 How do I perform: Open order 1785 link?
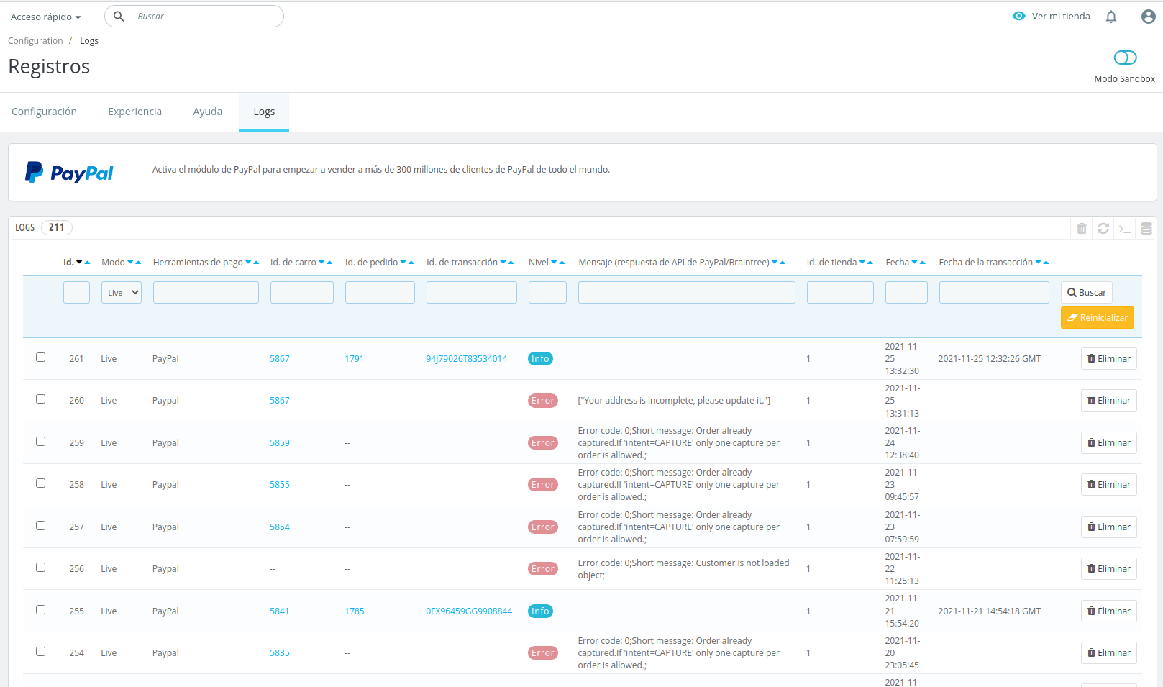tap(354, 611)
